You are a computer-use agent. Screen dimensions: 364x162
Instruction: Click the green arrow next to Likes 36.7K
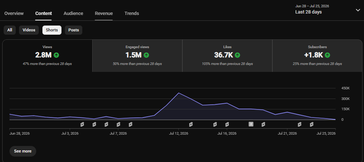[x=237, y=55]
